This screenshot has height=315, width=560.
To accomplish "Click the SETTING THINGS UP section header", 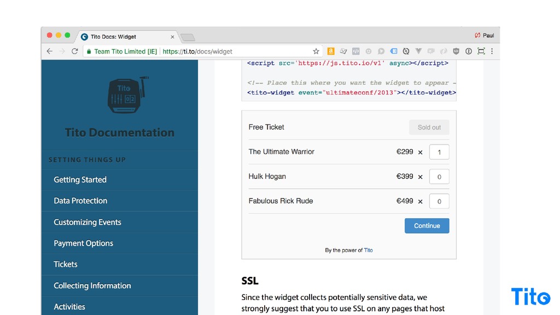I will pyautogui.click(x=87, y=160).
